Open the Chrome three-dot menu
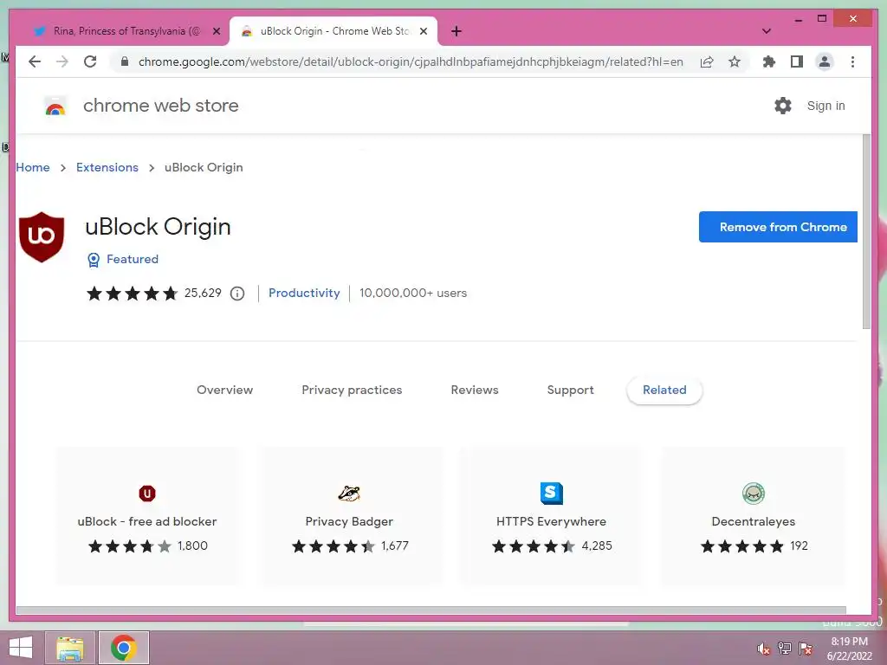 click(x=852, y=61)
